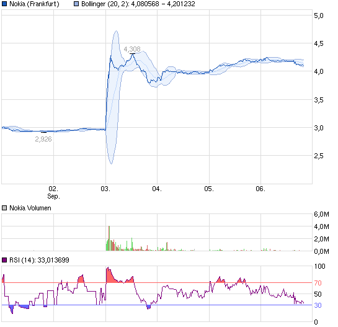Screen dimensions: 338x327
Task: Click the 03. date axis label
Action: point(105,189)
